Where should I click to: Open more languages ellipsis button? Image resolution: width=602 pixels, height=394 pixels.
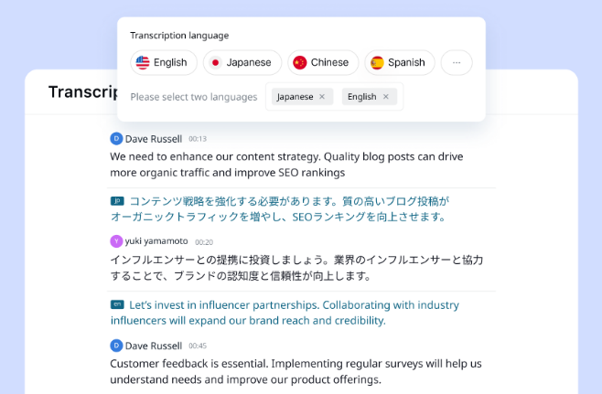457,62
